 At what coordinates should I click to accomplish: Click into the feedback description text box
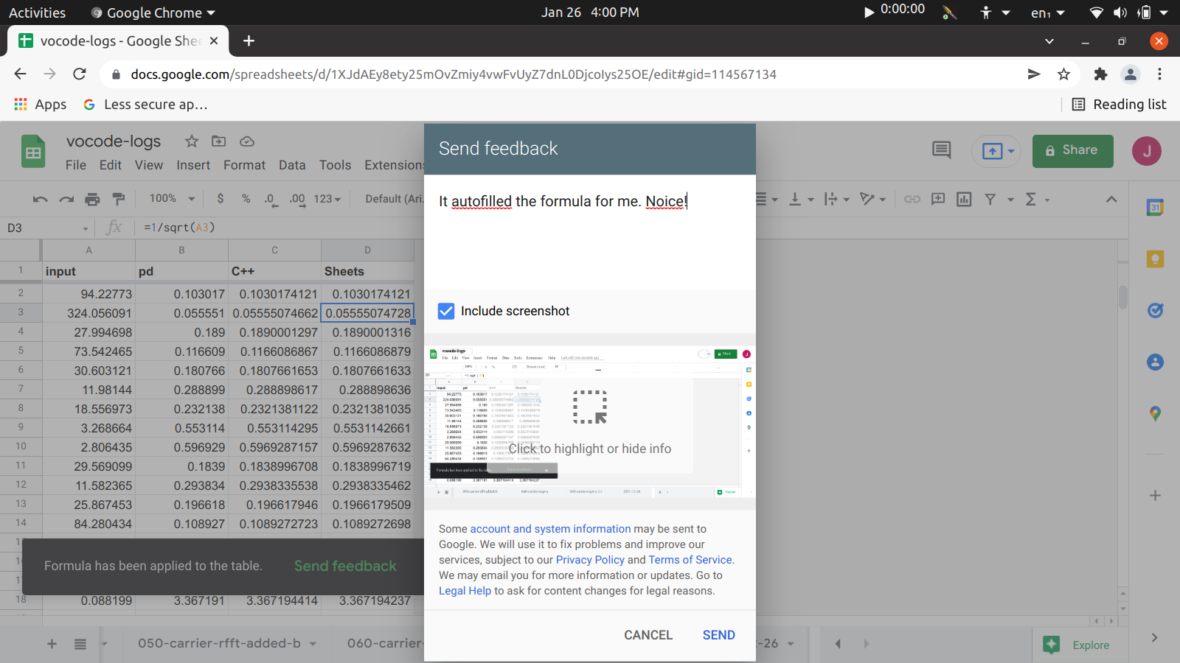(x=590, y=232)
